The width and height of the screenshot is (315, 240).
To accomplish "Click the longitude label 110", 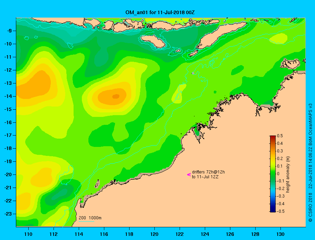I will [28, 234].
